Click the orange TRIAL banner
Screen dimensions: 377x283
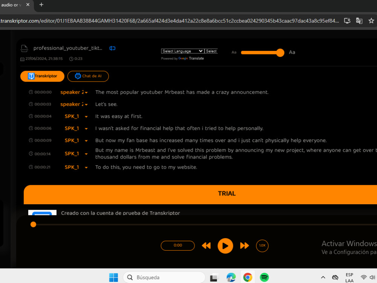[x=201, y=194]
